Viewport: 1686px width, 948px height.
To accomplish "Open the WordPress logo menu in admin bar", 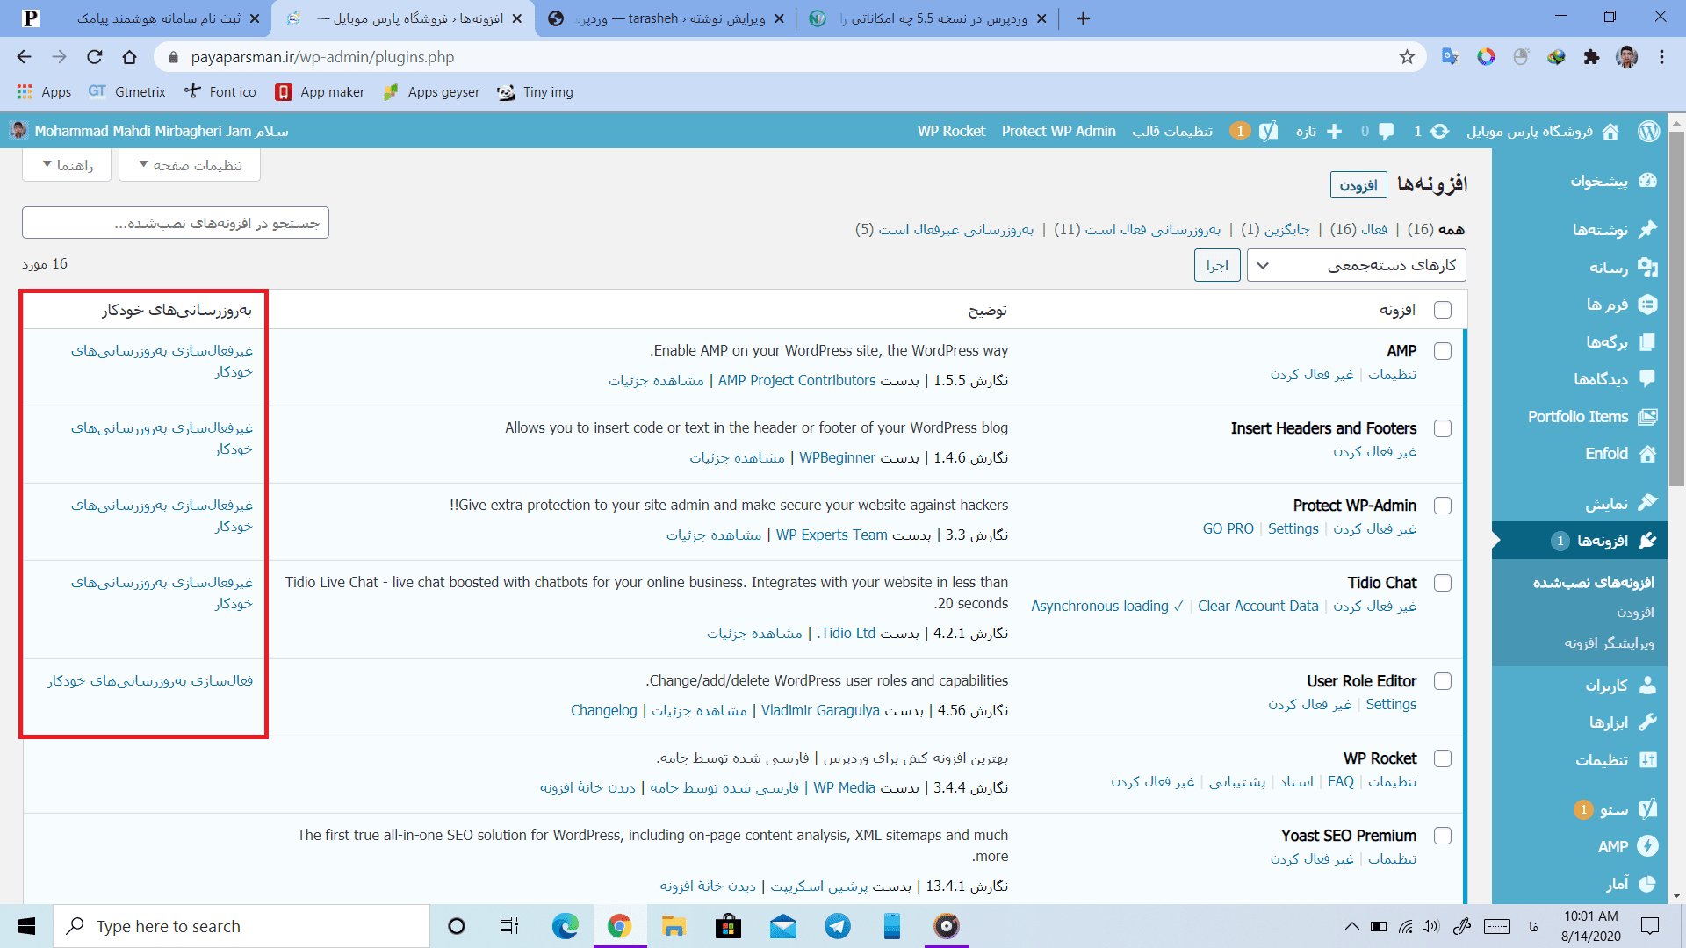I will (1648, 131).
